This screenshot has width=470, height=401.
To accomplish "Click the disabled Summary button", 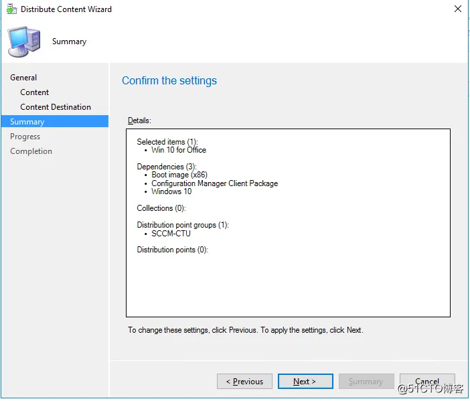I will (x=366, y=381).
